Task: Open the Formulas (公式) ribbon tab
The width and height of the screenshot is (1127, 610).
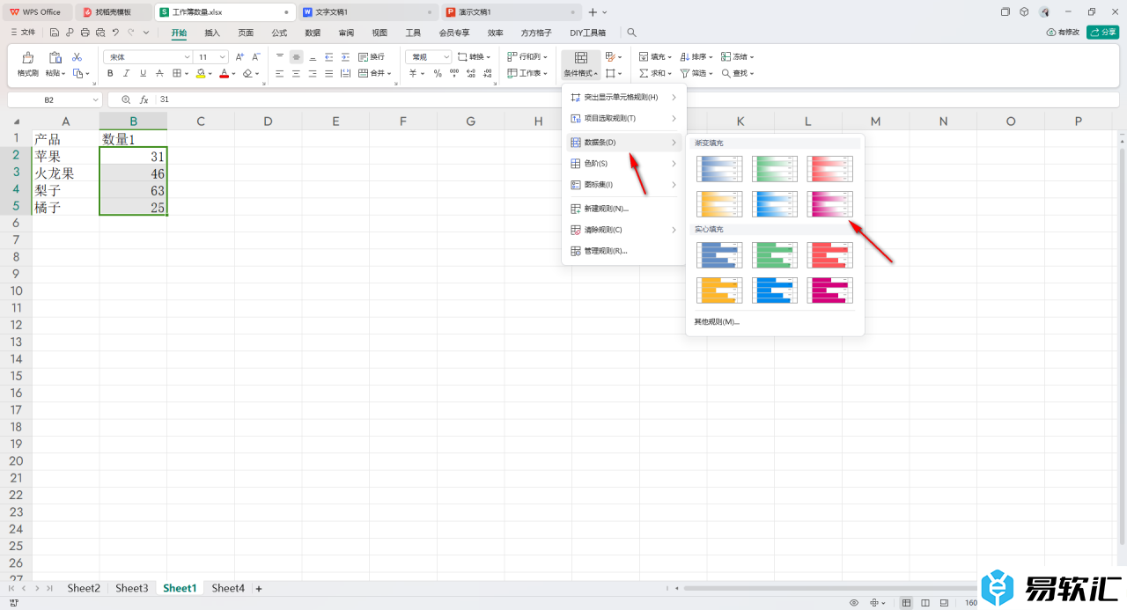Action: pos(279,33)
